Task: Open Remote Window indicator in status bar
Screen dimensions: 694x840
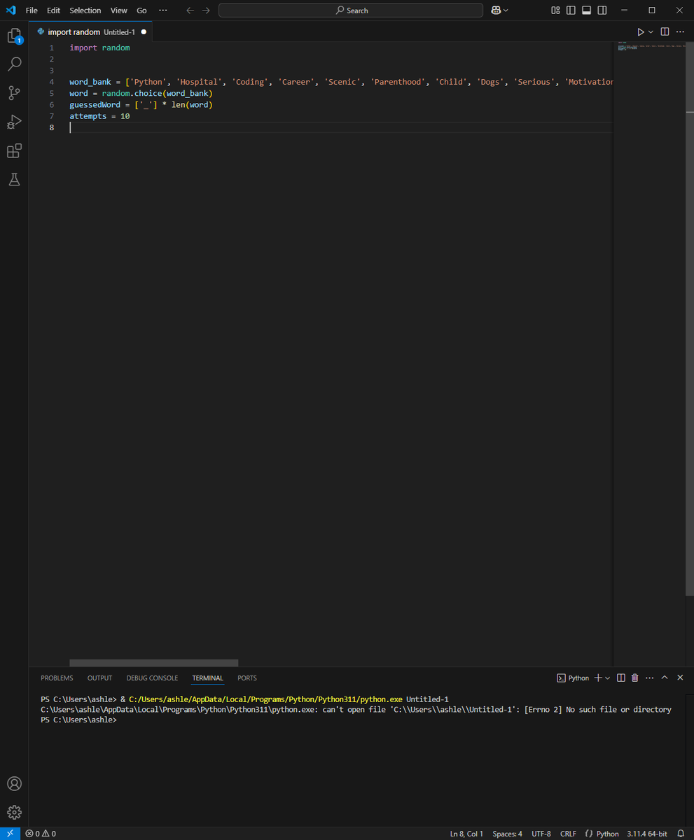Action: click(x=10, y=834)
